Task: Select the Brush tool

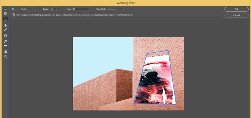Action: pyautogui.click(x=5, y=30)
